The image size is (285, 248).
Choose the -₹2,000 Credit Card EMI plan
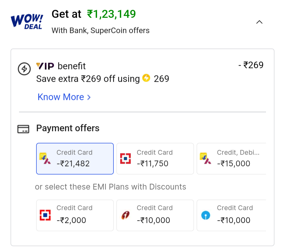coord(75,215)
